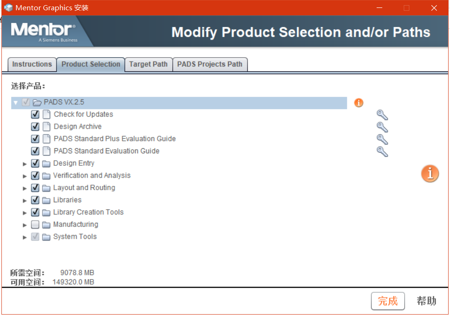Select the Manufacturing label
This screenshot has width=450, height=316.
coord(76,224)
